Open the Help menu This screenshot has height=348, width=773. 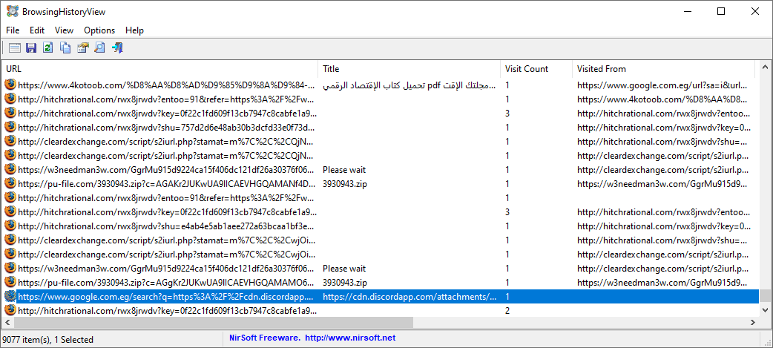134,30
